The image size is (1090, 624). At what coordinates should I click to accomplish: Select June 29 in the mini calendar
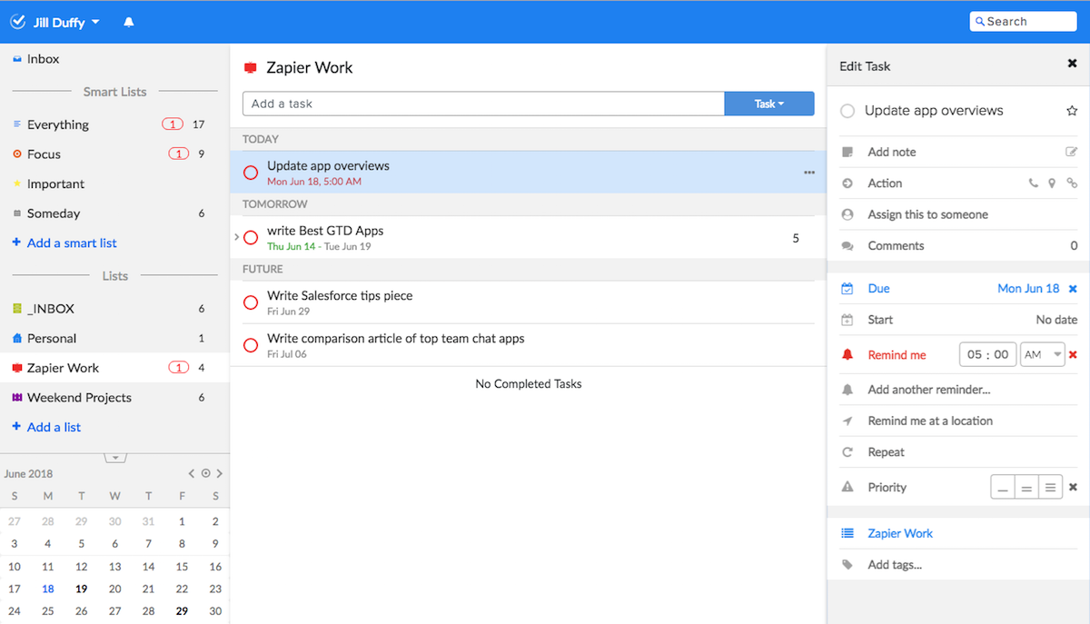[182, 611]
